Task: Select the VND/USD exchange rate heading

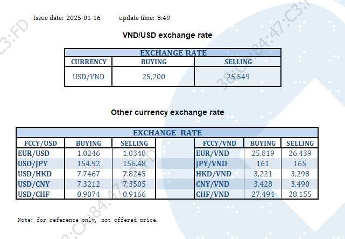Action: 167,35
